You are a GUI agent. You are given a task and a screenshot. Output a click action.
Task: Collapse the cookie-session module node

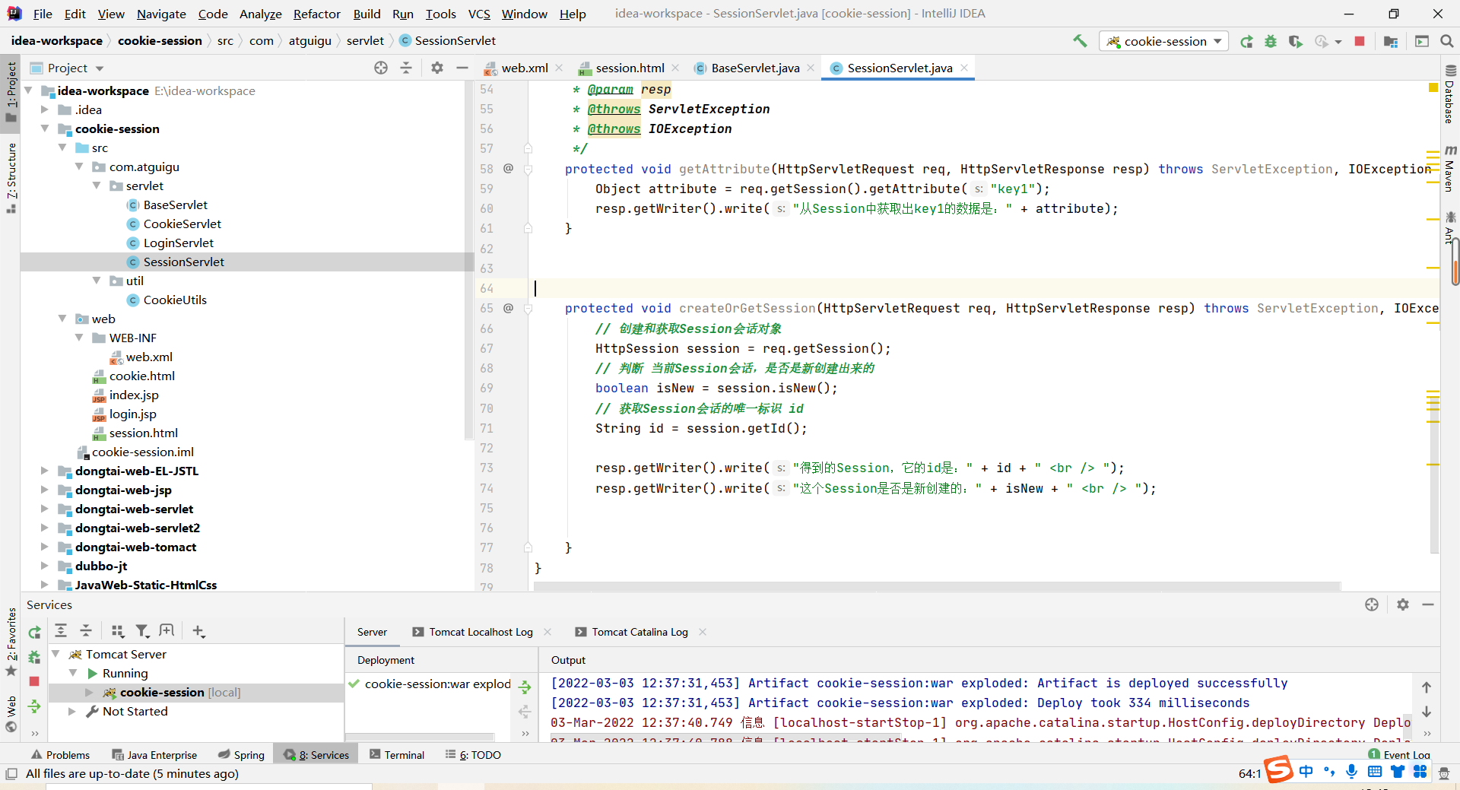[45, 128]
